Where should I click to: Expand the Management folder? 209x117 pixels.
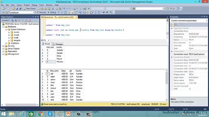coord(3,54)
